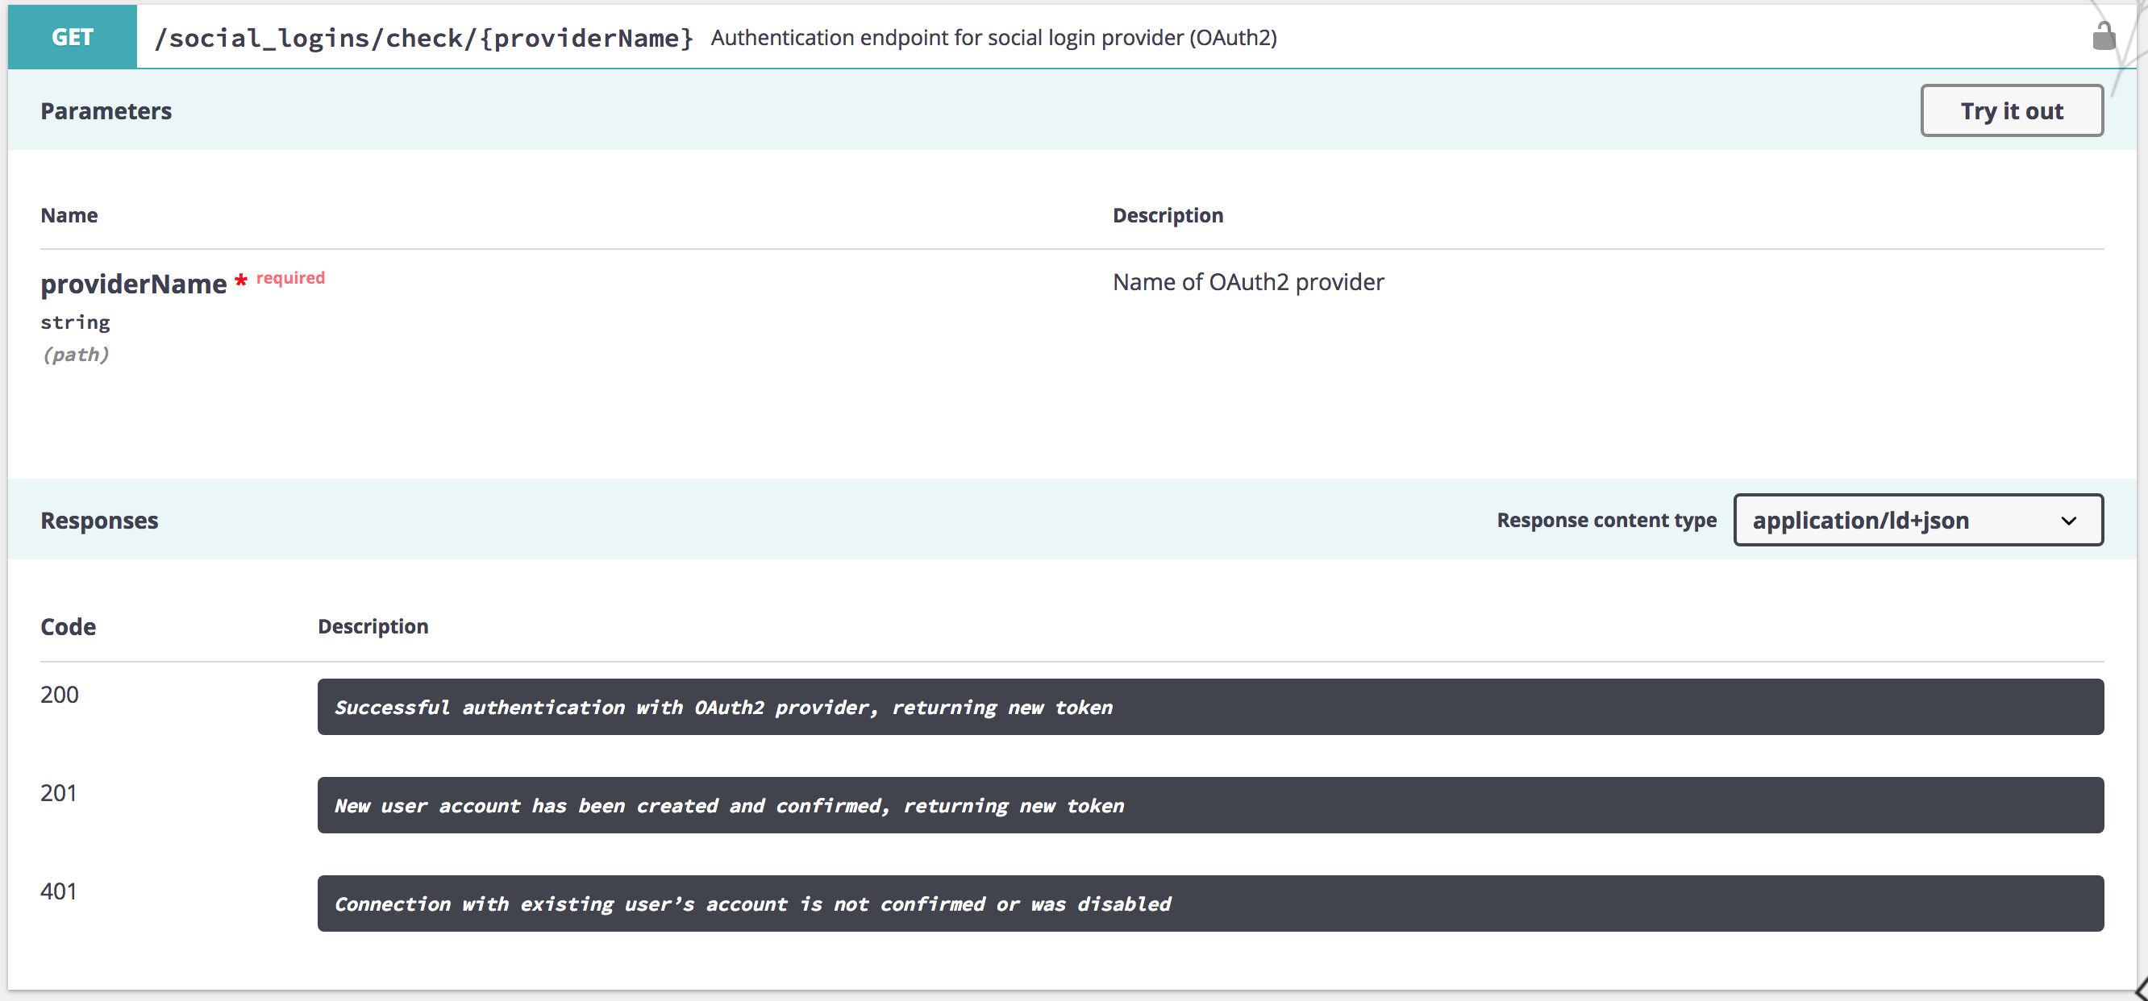Click the 401 response code
2148x1001 pixels.
(59, 891)
